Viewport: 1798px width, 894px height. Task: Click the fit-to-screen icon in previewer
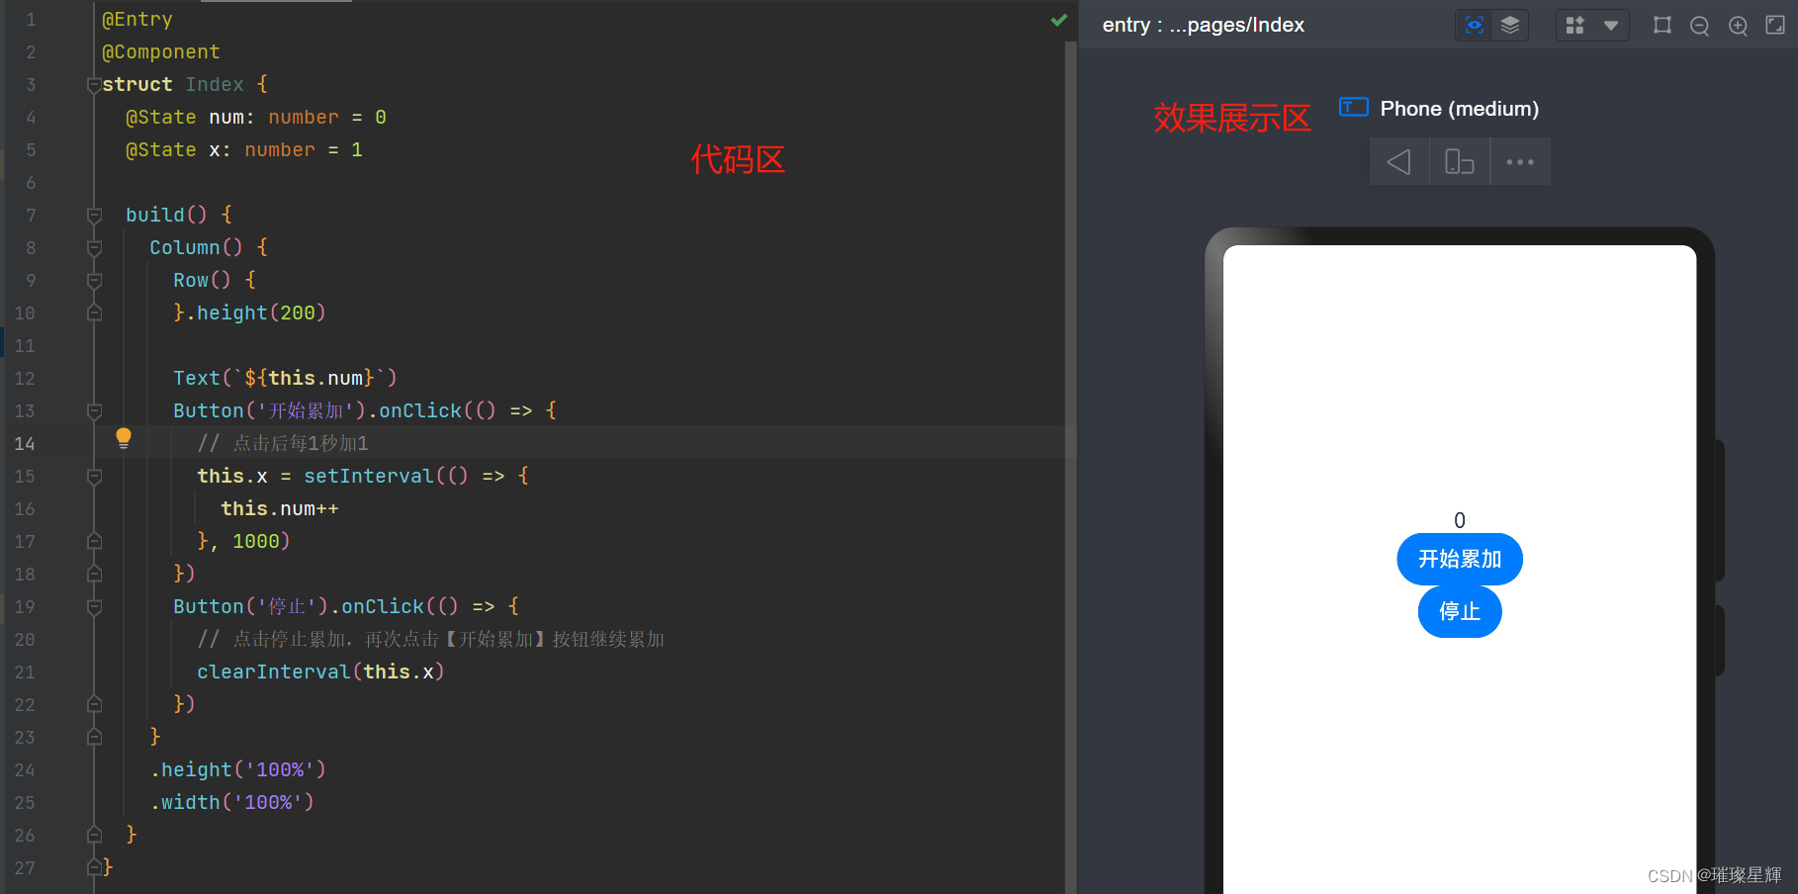pos(1775,26)
